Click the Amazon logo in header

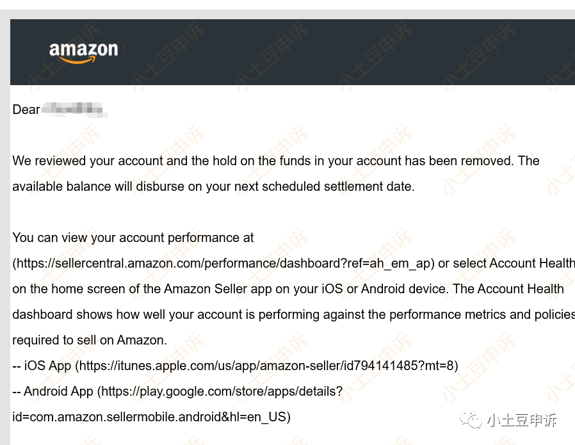pyautogui.click(x=83, y=52)
